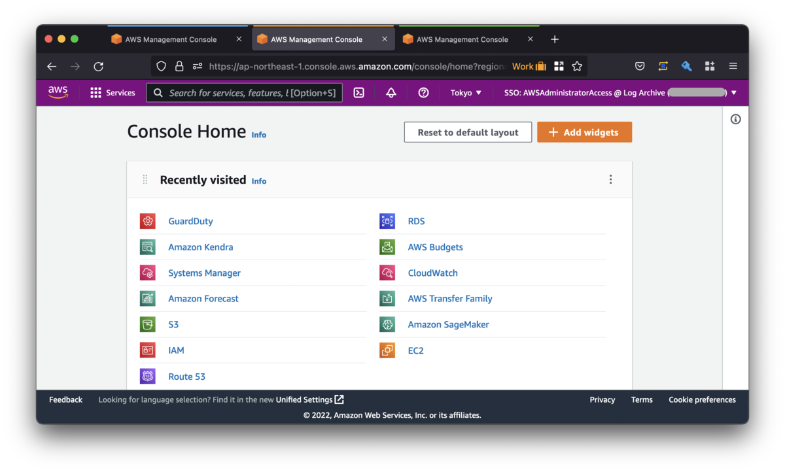Click the tracking protection shield icon
785x472 pixels.
[161, 66]
